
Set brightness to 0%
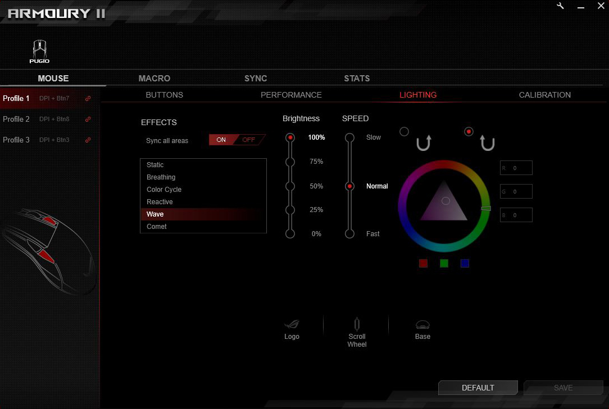[x=290, y=233]
